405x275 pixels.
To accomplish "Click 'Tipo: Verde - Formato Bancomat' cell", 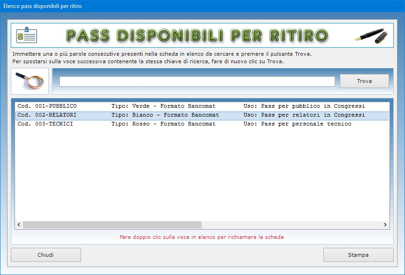I will (163, 106).
